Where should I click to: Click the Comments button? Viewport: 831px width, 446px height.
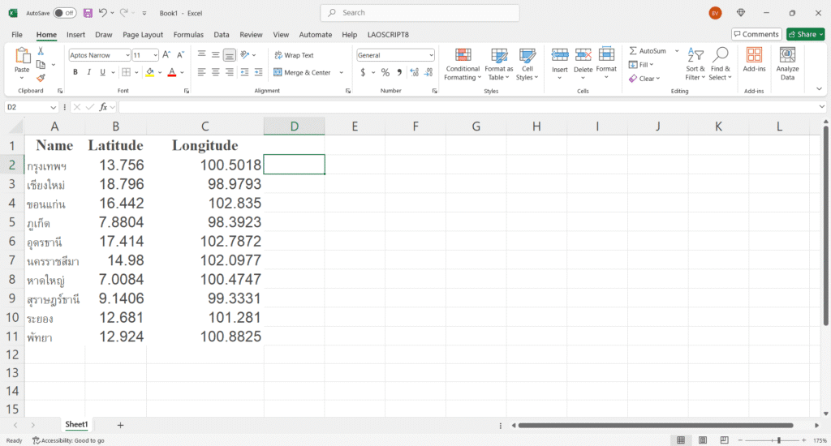(756, 34)
